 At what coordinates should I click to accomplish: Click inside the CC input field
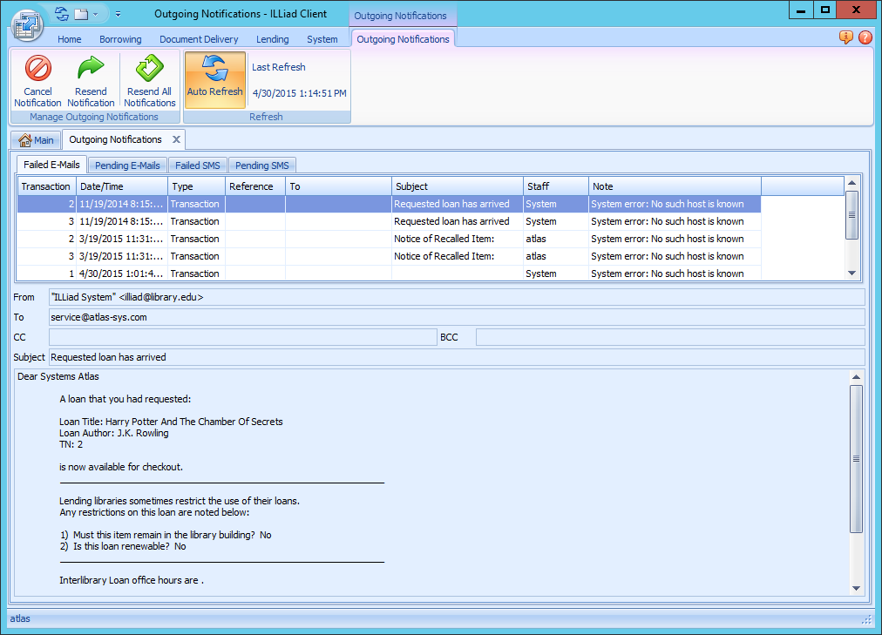(x=244, y=337)
